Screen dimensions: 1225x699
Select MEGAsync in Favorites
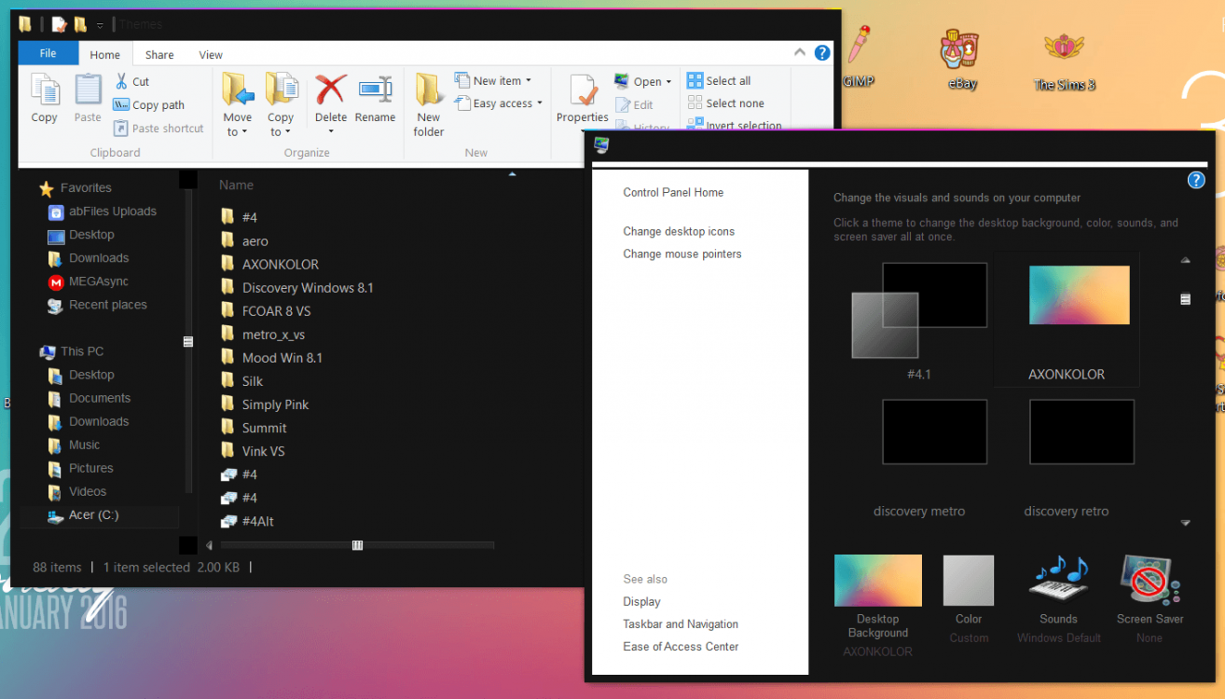tap(98, 281)
